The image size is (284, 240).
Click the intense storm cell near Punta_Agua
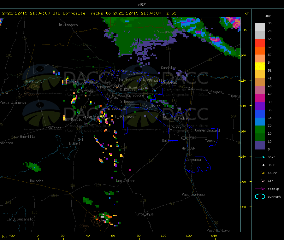click(x=104, y=218)
